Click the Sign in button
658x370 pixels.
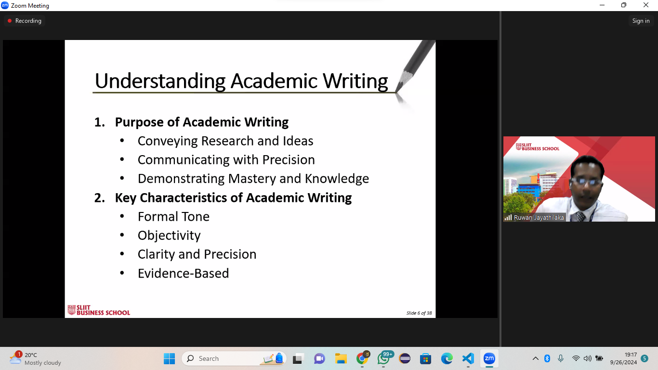click(641, 21)
